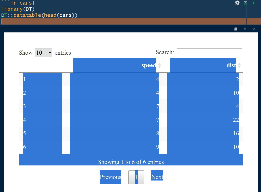
Task: Show output in new window icon
Action: pos(235,29)
